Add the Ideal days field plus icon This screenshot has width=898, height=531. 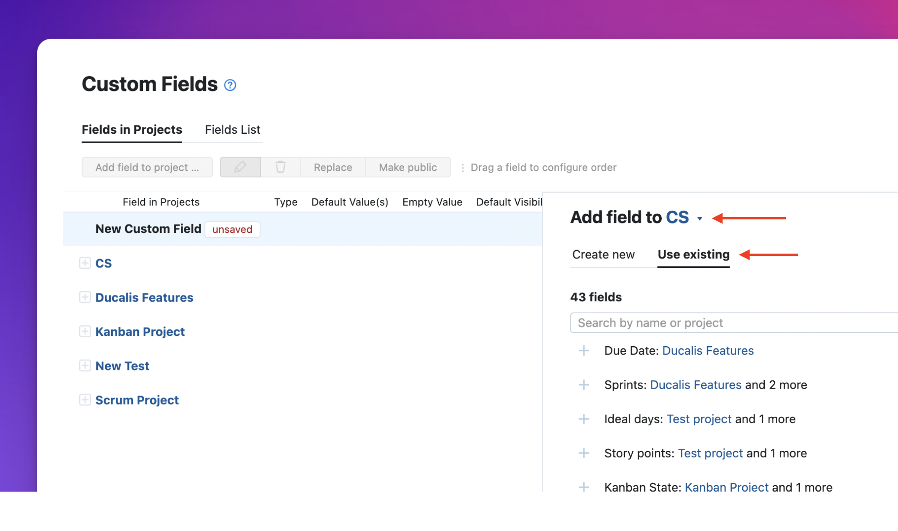pos(584,419)
